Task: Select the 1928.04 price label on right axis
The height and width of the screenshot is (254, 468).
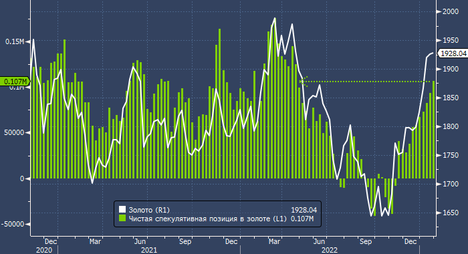Action: [x=453, y=53]
